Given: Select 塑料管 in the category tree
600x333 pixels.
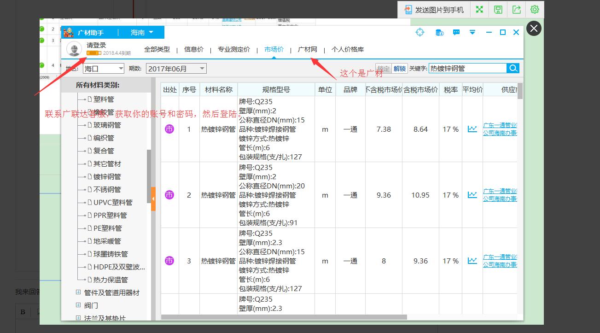Looking at the screenshot, I should point(104,99).
